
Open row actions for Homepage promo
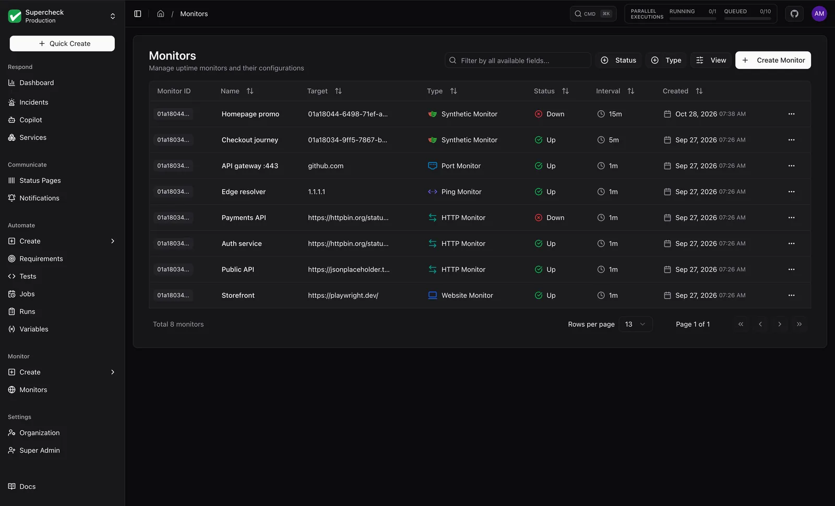(791, 114)
